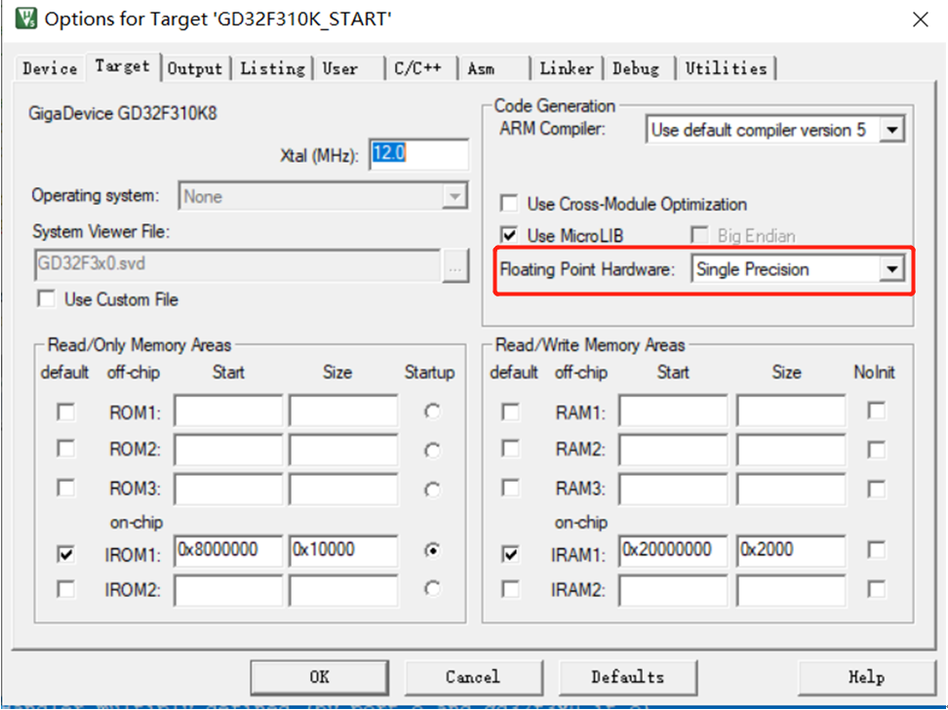Image resolution: width=948 pixels, height=710 pixels.
Task: Confirm settings with the OK button
Action: click(x=320, y=678)
